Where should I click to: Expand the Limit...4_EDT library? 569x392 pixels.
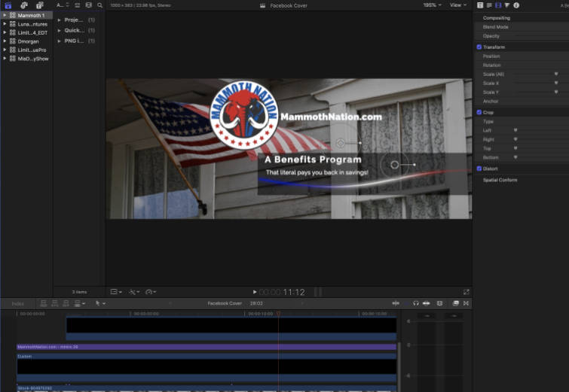tap(5, 32)
